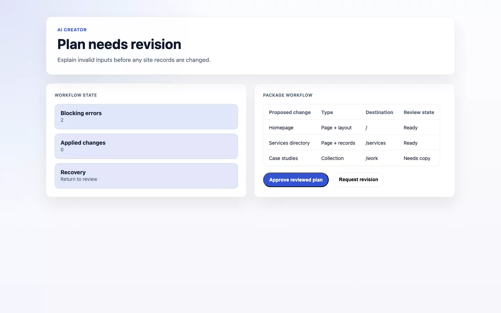
Task: Select the Applied changes card
Action: pyautogui.click(x=146, y=146)
